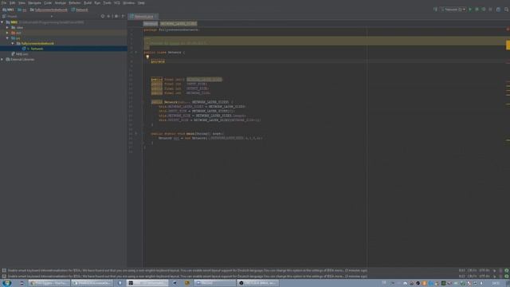Open the Code menu
Image resolution: width=510 pixels, height=287 pixels.
(x=48, y=3)
